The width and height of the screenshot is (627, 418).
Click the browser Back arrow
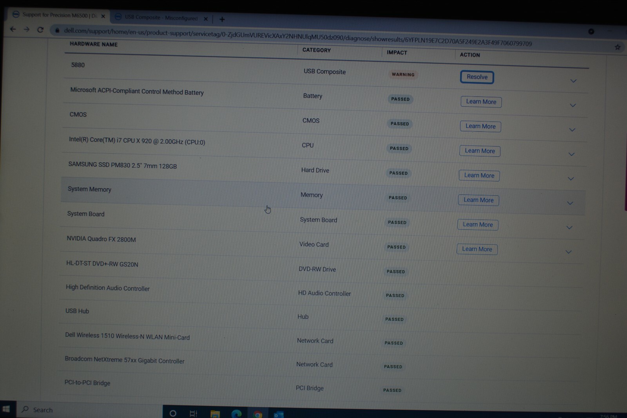tap(13, 29)
